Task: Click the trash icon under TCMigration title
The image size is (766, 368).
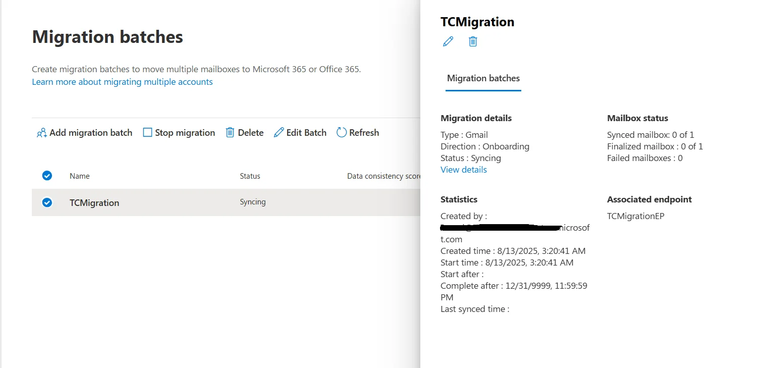Action: point(473,41)
